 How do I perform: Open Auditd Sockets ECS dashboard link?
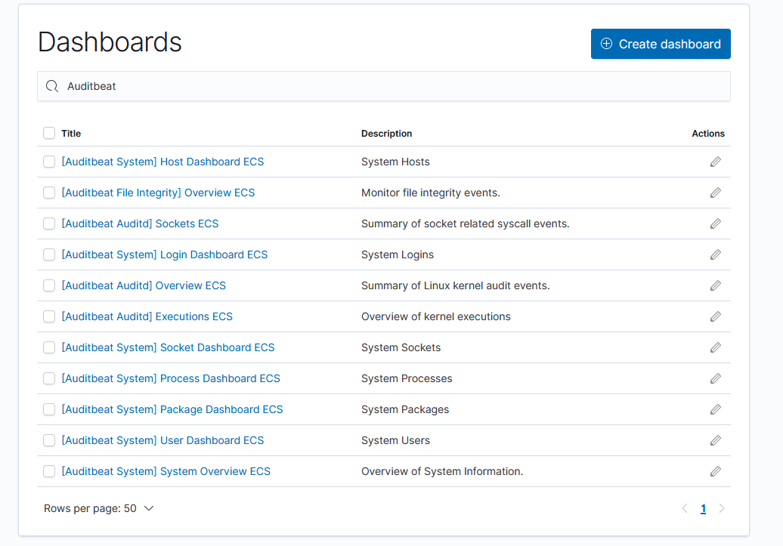(x=140, y=224)
